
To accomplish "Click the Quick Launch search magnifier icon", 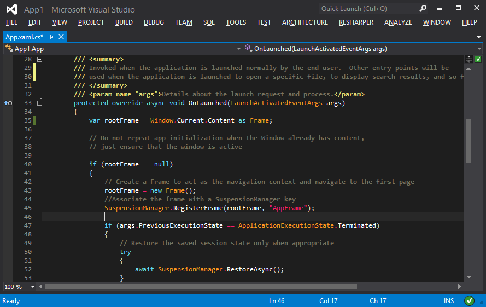I will click(x=423, y=9).
